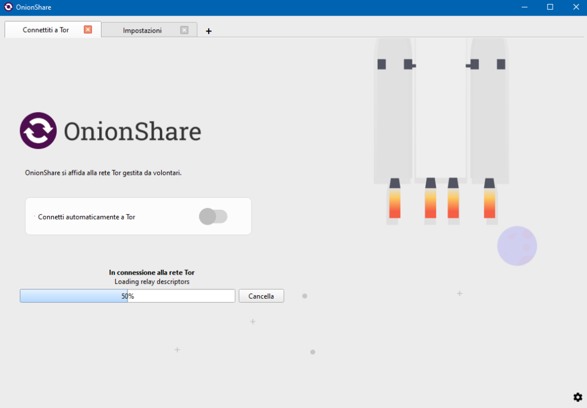Screen dimensions: 587x408
Task: Close the Connettiti a Tor tab
Action: 88,30
